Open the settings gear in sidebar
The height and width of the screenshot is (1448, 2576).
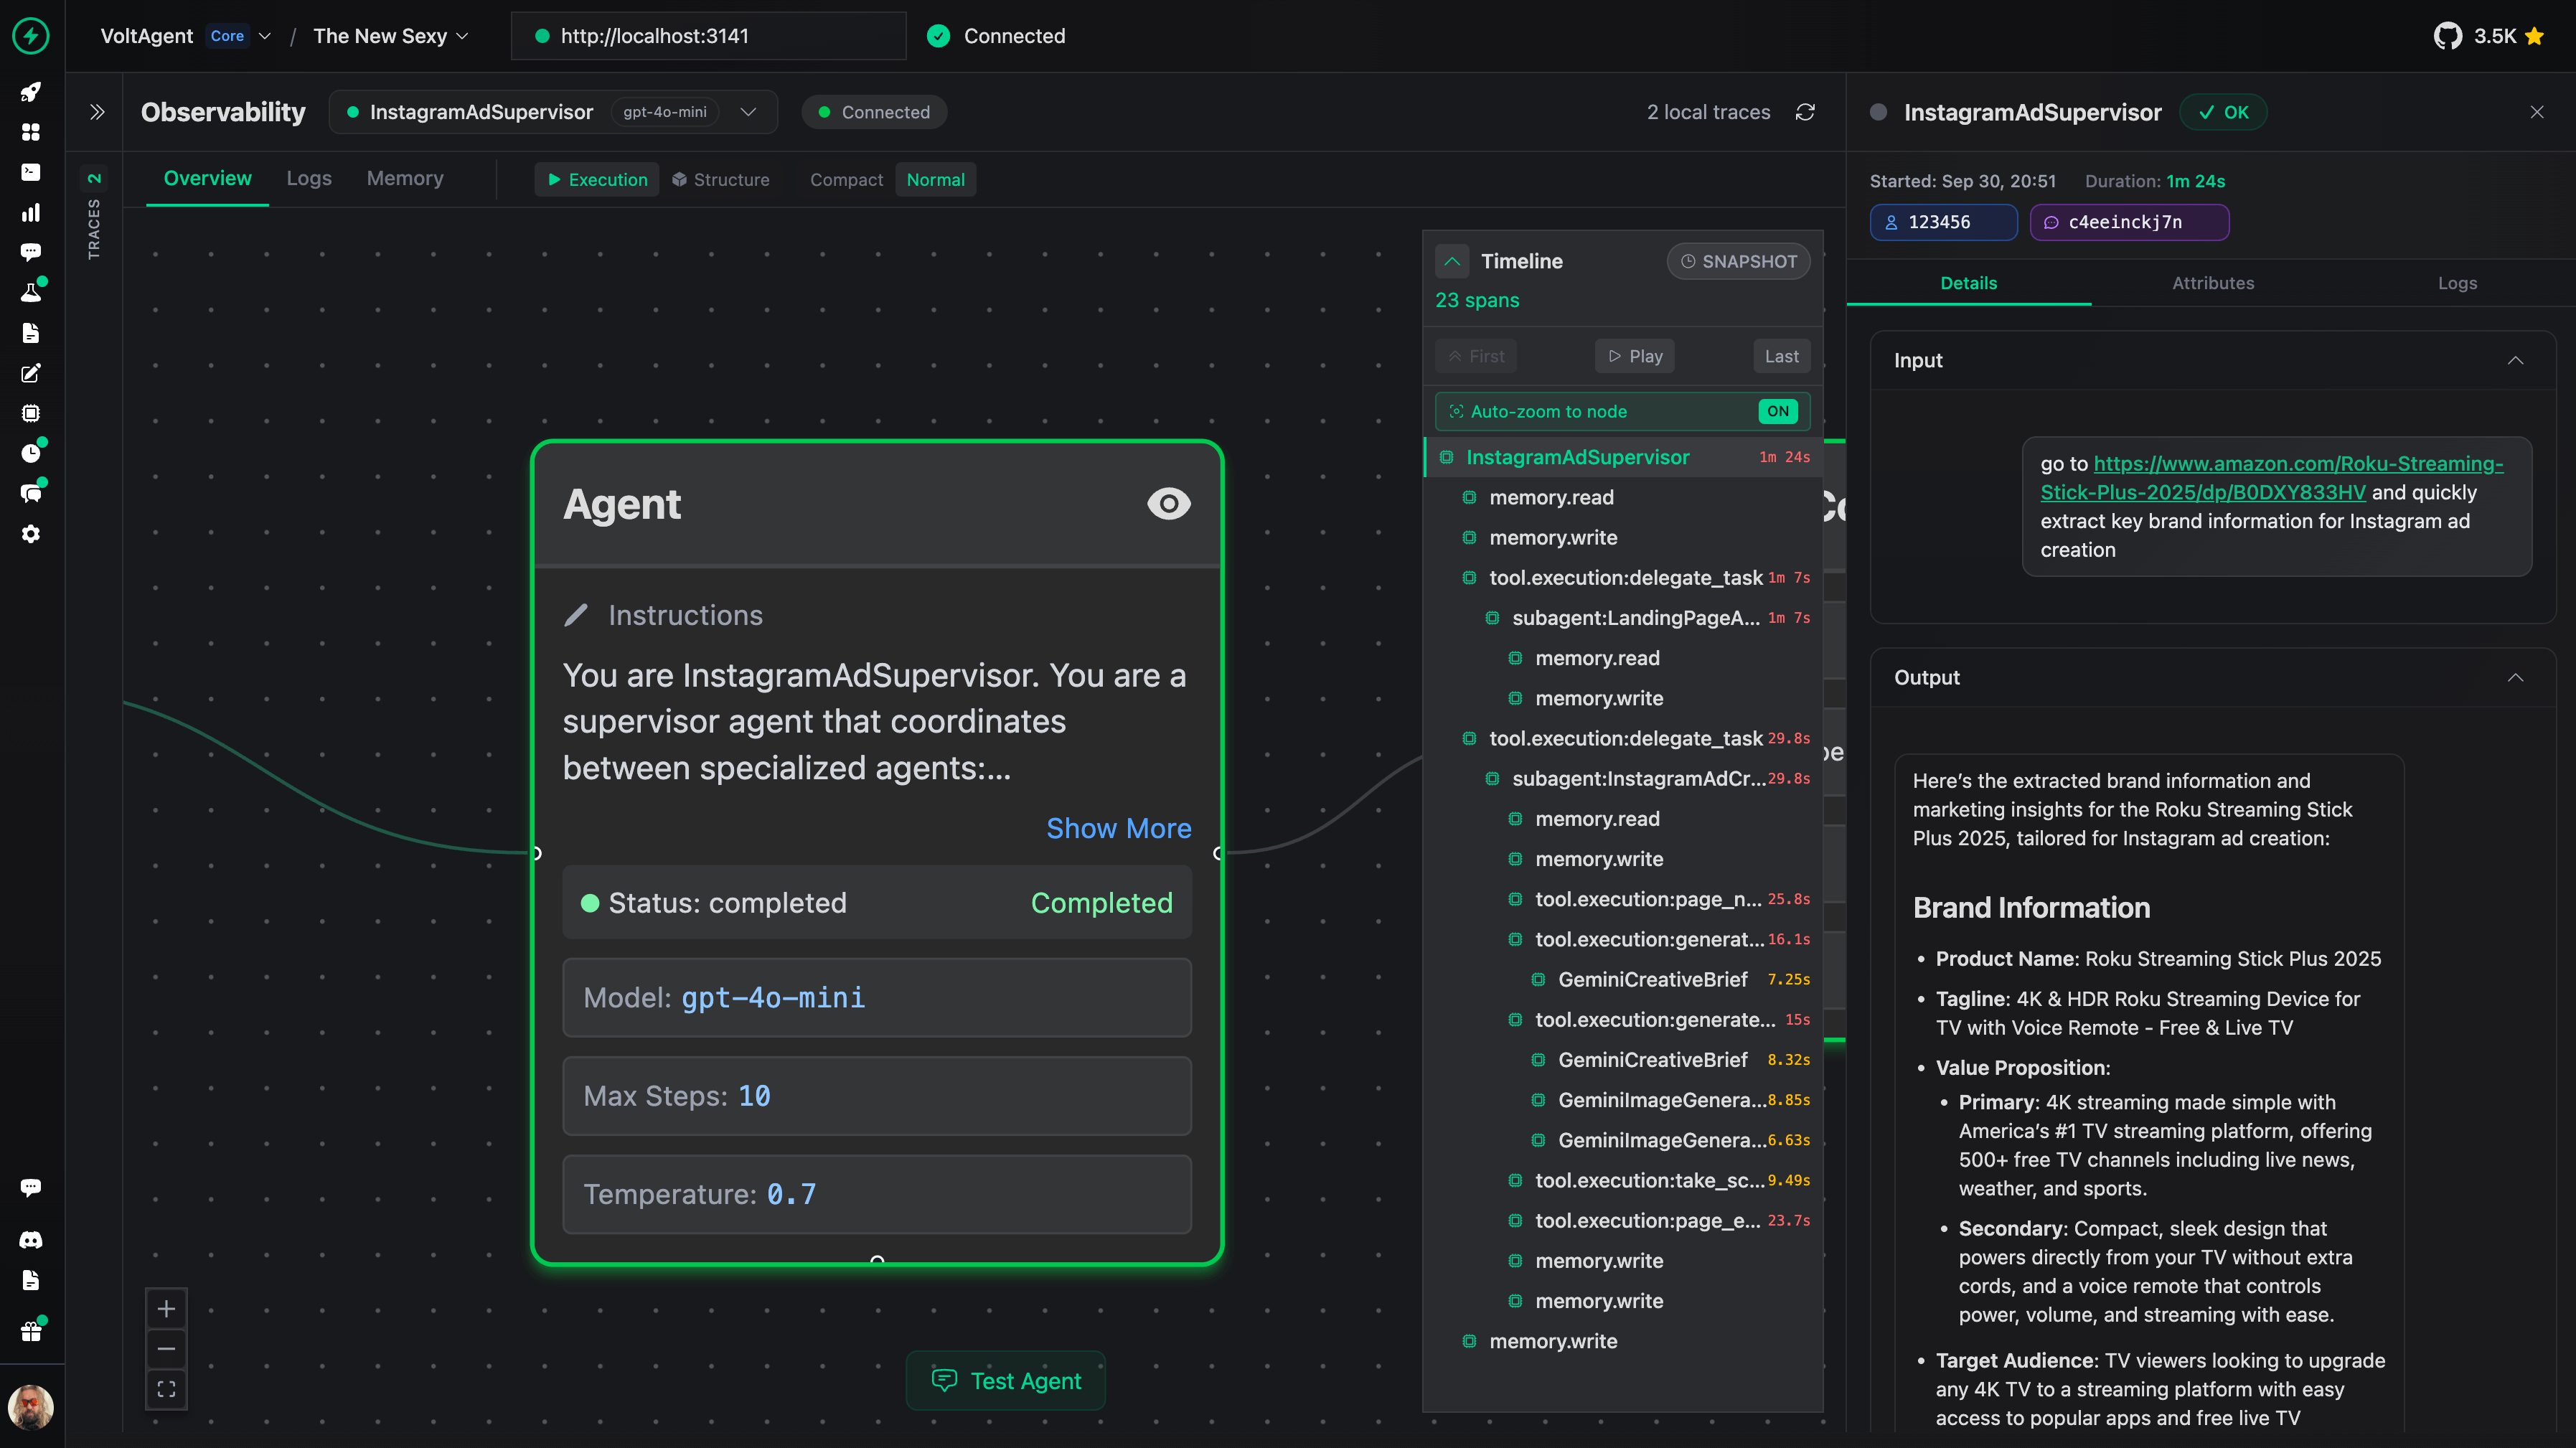tap(31, 534)
